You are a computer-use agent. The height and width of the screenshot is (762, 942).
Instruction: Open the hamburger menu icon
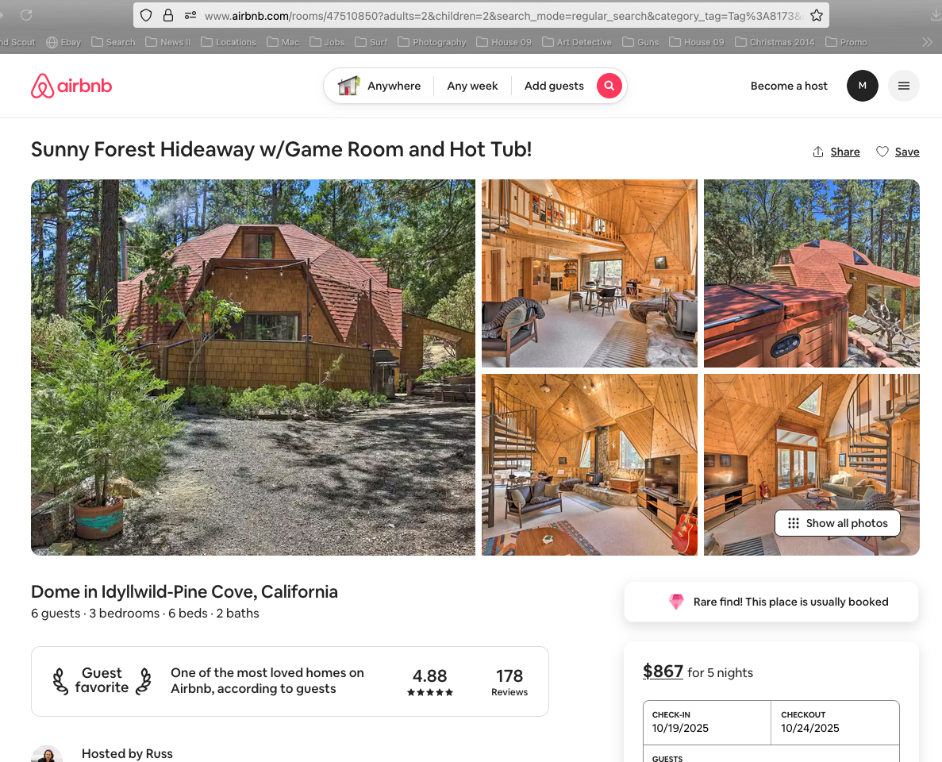coord(904,86)
